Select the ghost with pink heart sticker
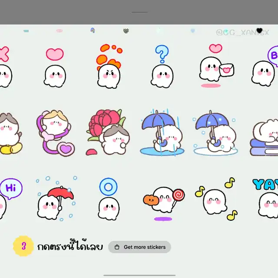Screen dimensions: 278x278 tap(55, 69)
